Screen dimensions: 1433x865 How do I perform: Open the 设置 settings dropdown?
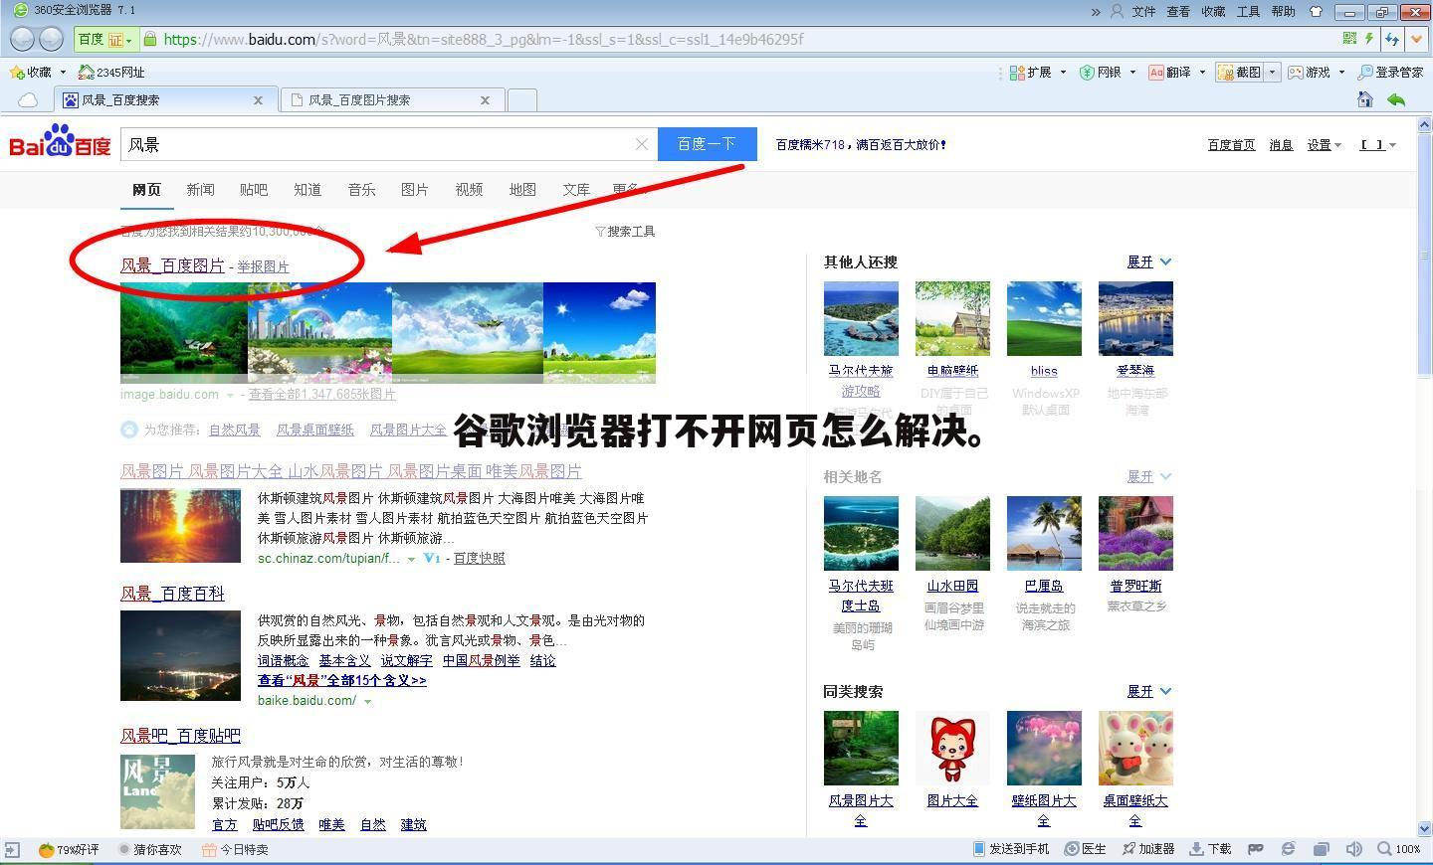tap(1325, 145)
